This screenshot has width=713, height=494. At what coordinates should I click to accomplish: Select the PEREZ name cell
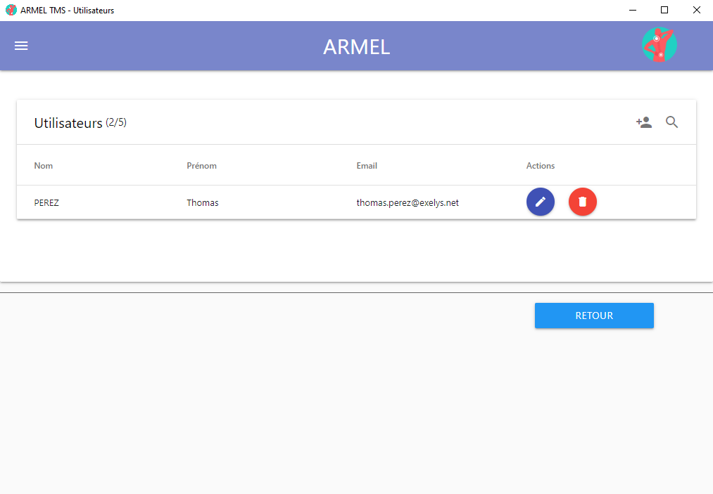tap(46, 203)
